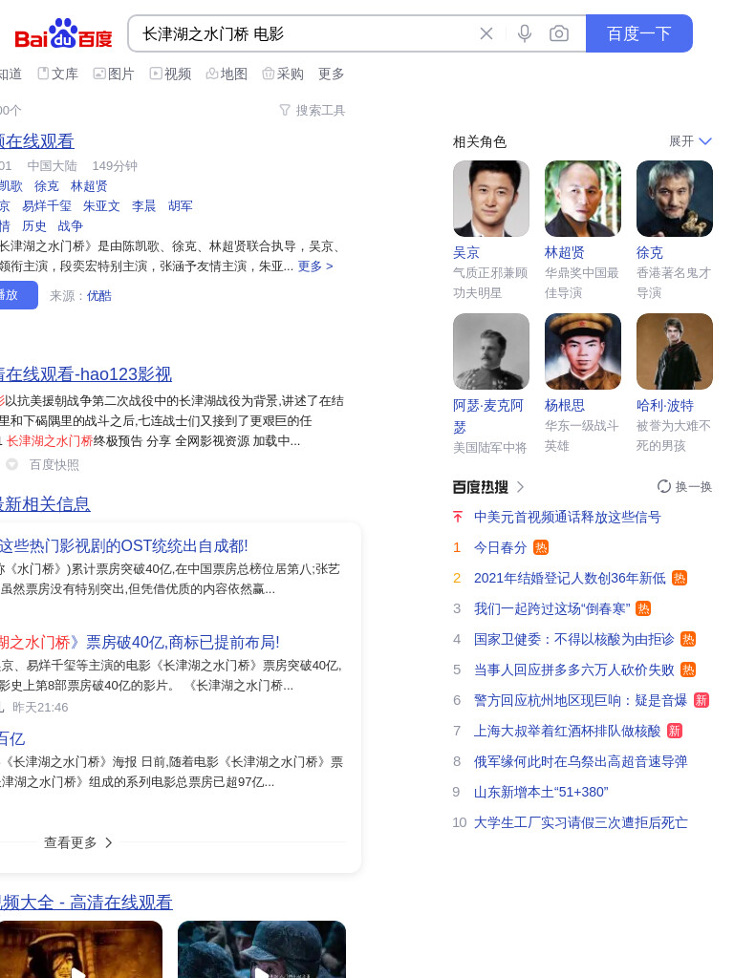Clear the search box with X icon
The width and height of the screenshot is (734, 978).
[486, 33]
